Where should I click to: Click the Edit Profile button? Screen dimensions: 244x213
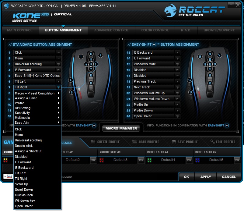click(x=223, y=142)
